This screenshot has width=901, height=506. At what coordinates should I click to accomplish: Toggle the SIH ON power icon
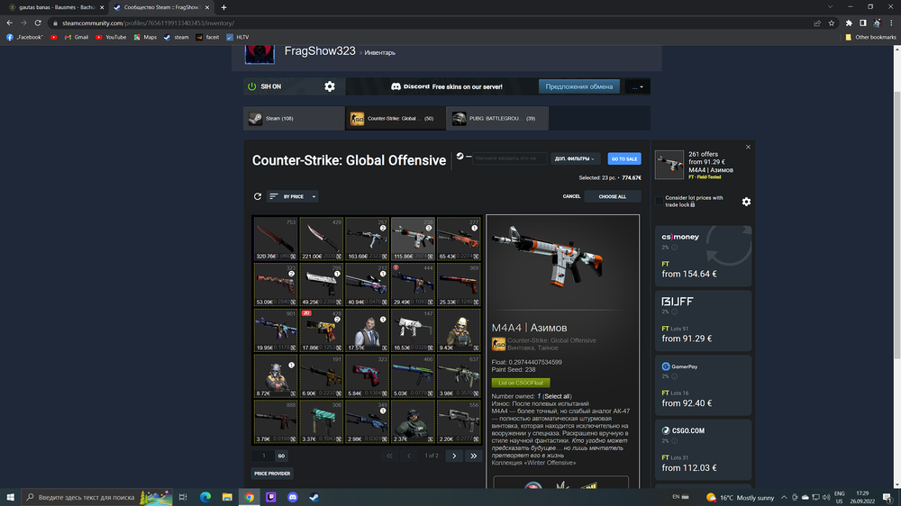click(x=252, y=86)
